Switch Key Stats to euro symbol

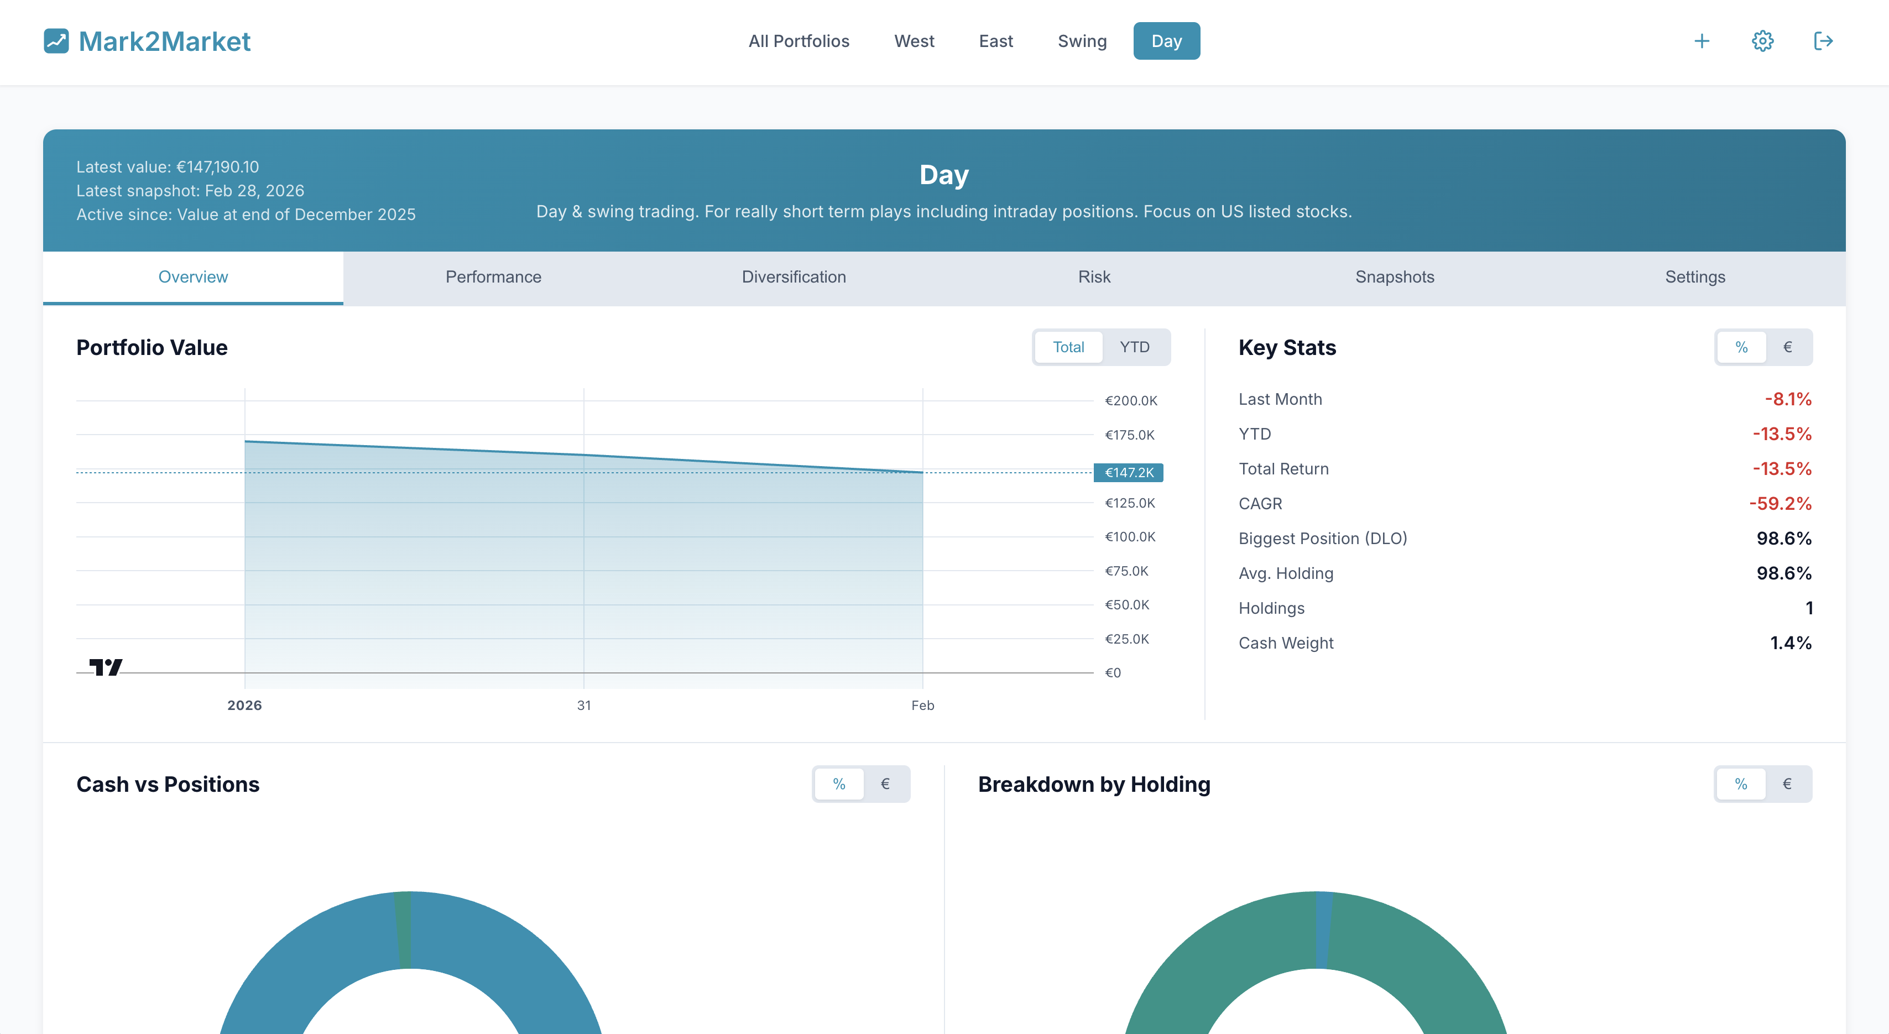click(x=1787, y=347)
